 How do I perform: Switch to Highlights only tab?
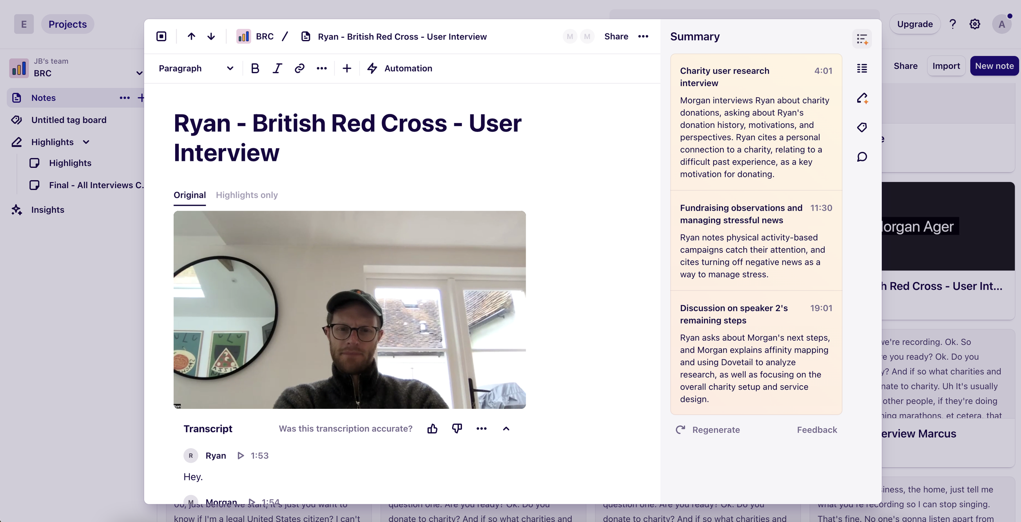pos(247,195)
